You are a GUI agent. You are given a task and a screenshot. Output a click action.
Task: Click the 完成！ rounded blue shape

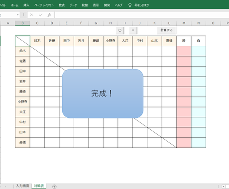(103, 94)
